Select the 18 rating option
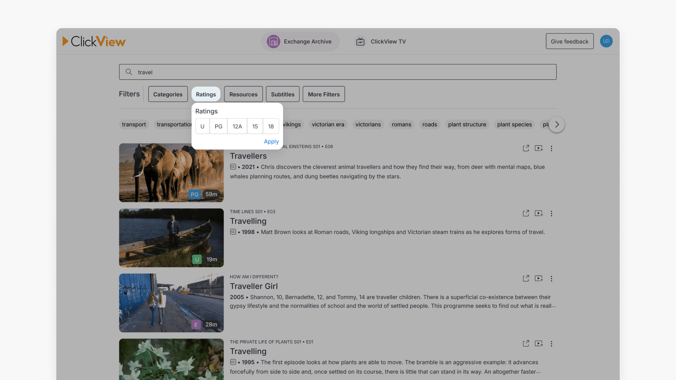 pyautogui.click(x=271, y=126)
